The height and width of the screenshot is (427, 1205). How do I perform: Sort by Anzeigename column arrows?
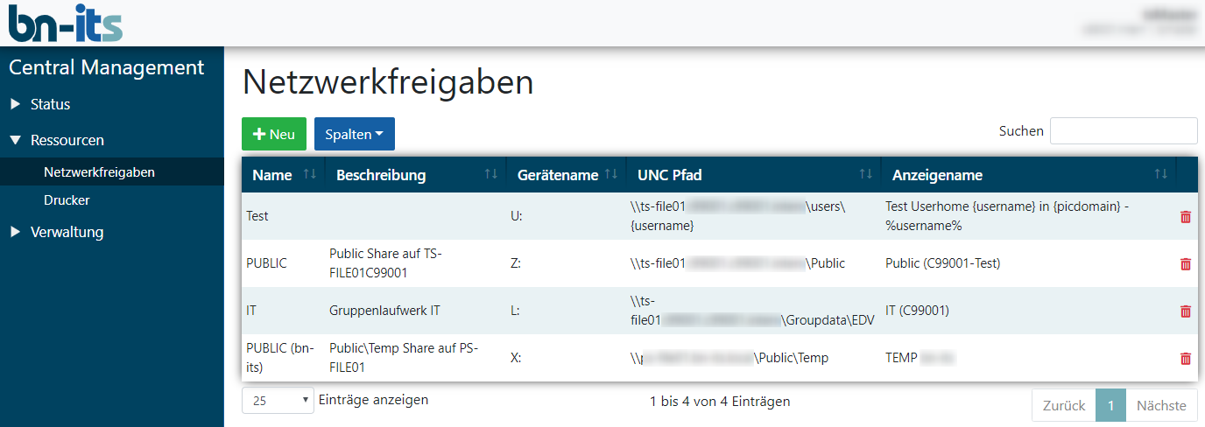coord(1161,175)
